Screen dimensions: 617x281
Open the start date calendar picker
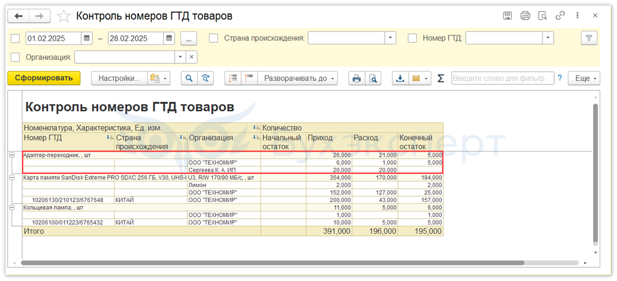pos(87,38)
